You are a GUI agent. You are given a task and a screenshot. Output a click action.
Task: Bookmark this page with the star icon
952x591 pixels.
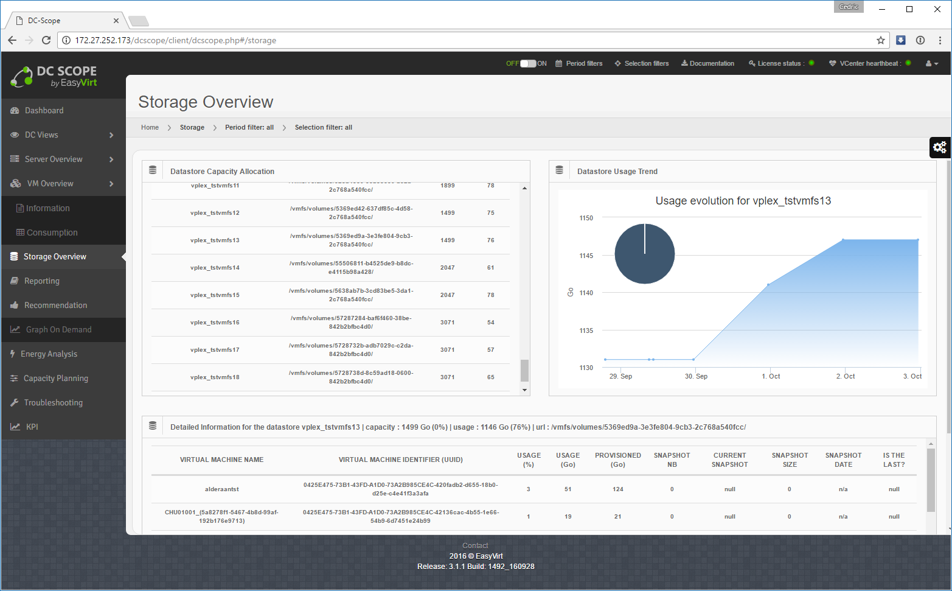(880, 40)
